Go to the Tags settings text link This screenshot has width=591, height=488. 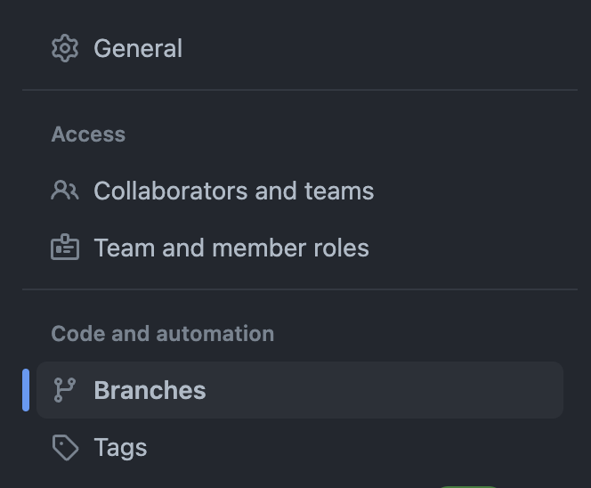click(x=120, y=448)
